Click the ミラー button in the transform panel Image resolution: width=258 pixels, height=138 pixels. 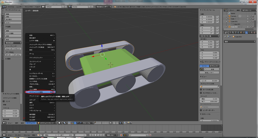tap(13, 22)
